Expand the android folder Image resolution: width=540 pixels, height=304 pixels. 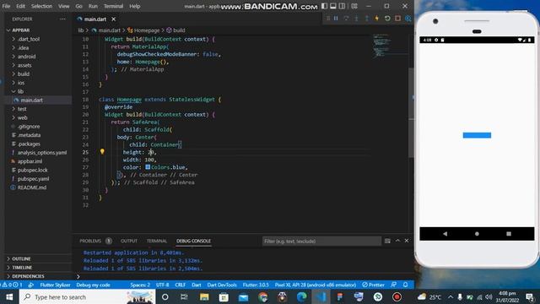coord(26,57)
